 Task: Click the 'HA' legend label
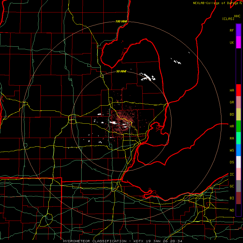[232, 90]
